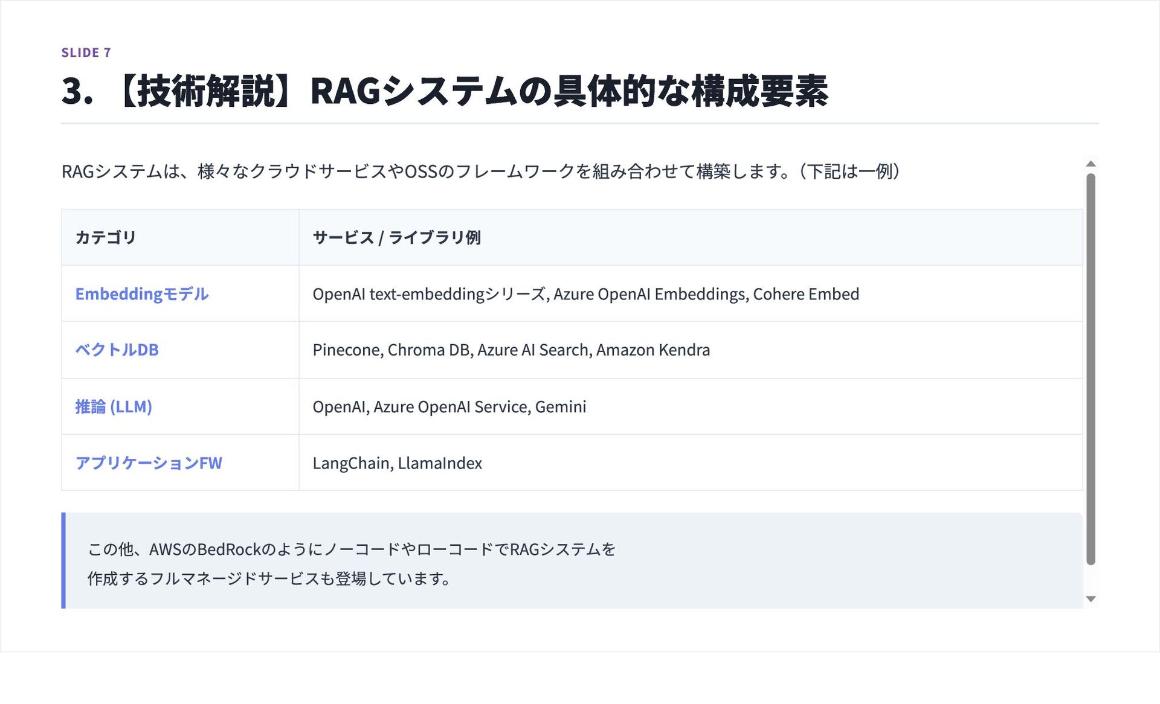Click the RAGシステムの具体的な構成要素 heading
Viewport: 1160px width, 704px height.
point(444,92)
